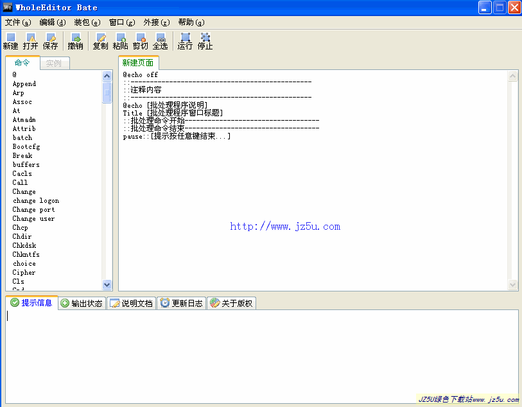Open the 文件 menu
This screenshot has width=522, height=407.
pos(18,22)
